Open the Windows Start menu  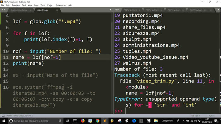coord(4,121)
